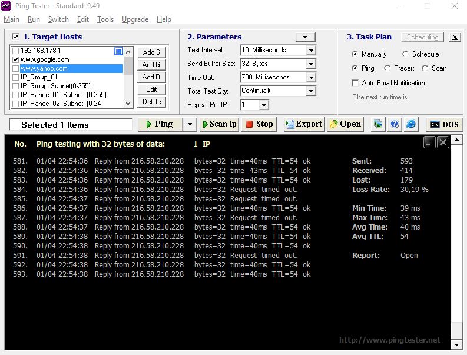This screenshot has width=467, height=355.
Task: Check the IP_Range_01_Subnet_(0-255) checkbox
Action: tap(16, 95)
